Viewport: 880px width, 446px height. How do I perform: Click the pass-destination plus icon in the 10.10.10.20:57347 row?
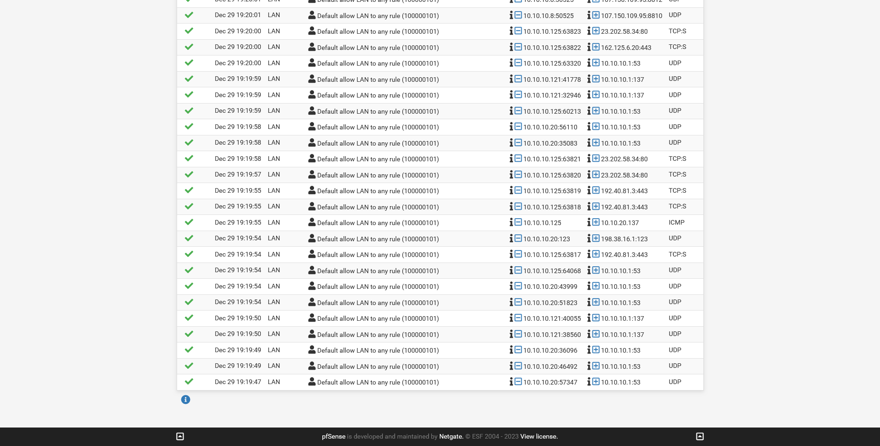coord(596,382)
